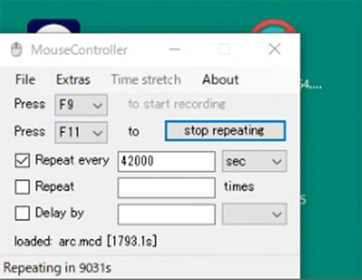Open the Extras menu
The height and width of the screenshot is (280, 362).
pyautogui.click(x=73, y=80)
